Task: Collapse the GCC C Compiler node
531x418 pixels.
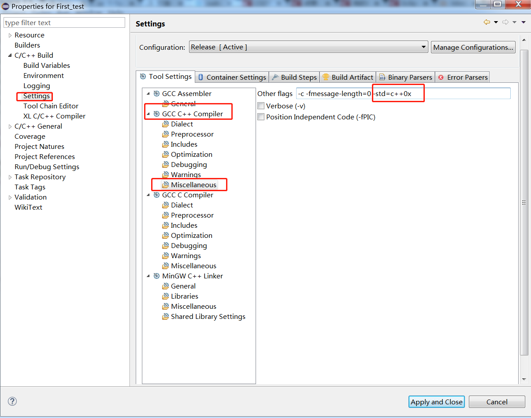Action: [x=148, y=195]
